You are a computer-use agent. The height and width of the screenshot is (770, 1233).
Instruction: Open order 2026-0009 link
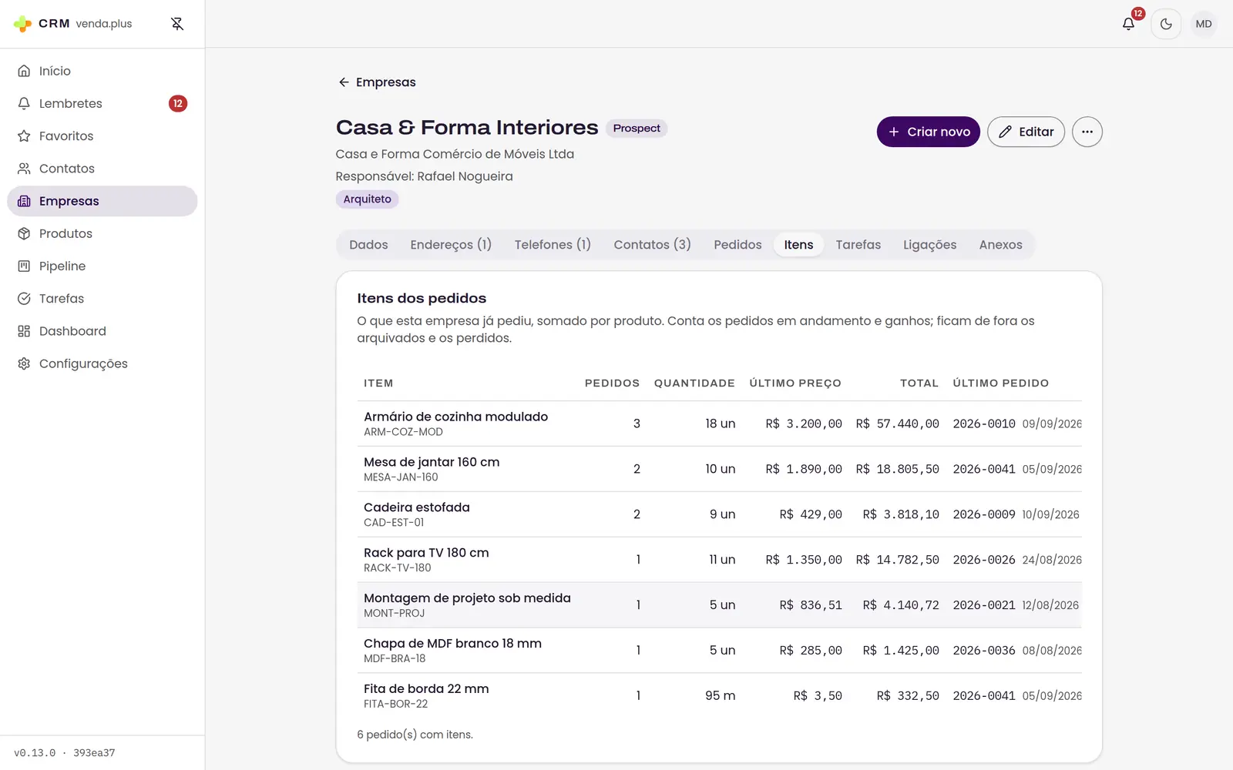[984, 514]
